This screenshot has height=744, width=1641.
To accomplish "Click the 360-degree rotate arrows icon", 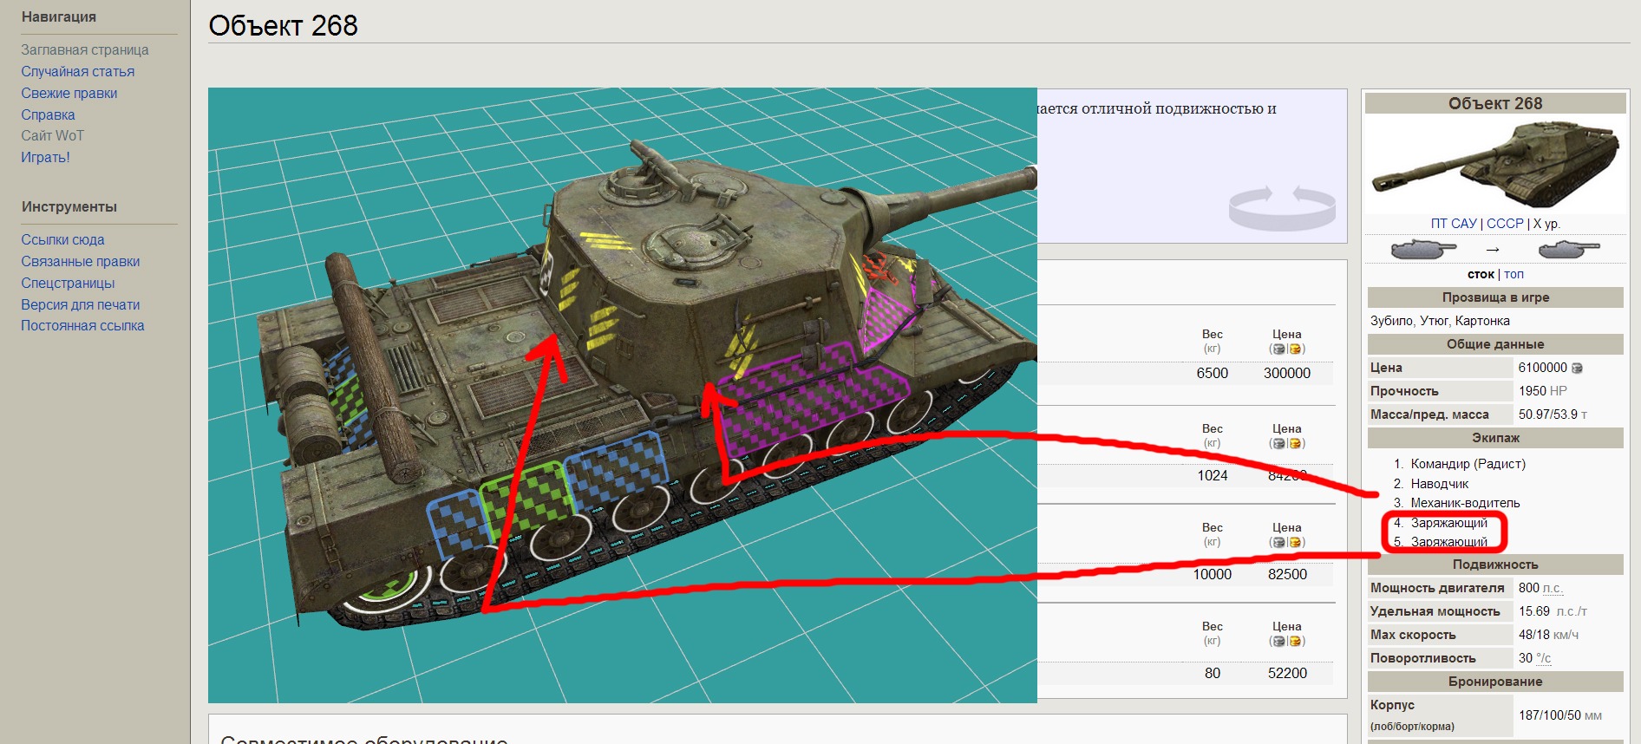I will 1282,207.
